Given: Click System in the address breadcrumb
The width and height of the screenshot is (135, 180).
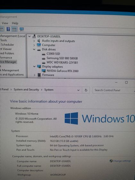Looking at the screenshot, I should point(49,90).
